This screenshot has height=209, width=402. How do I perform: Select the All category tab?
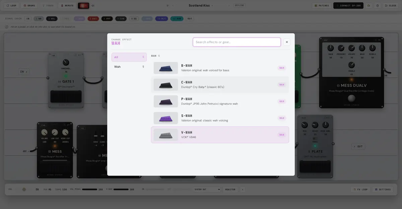[129, 57]
